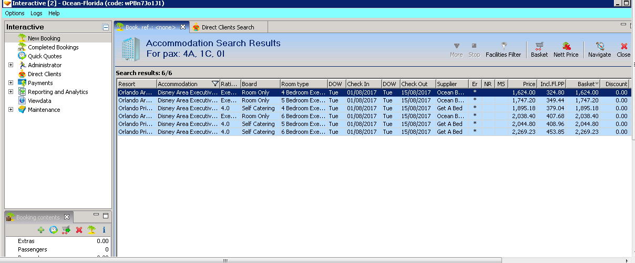Expand the Maintenance tree node
Screen dimensions: 635x263
pyautogui.click(x=11, y=110)
